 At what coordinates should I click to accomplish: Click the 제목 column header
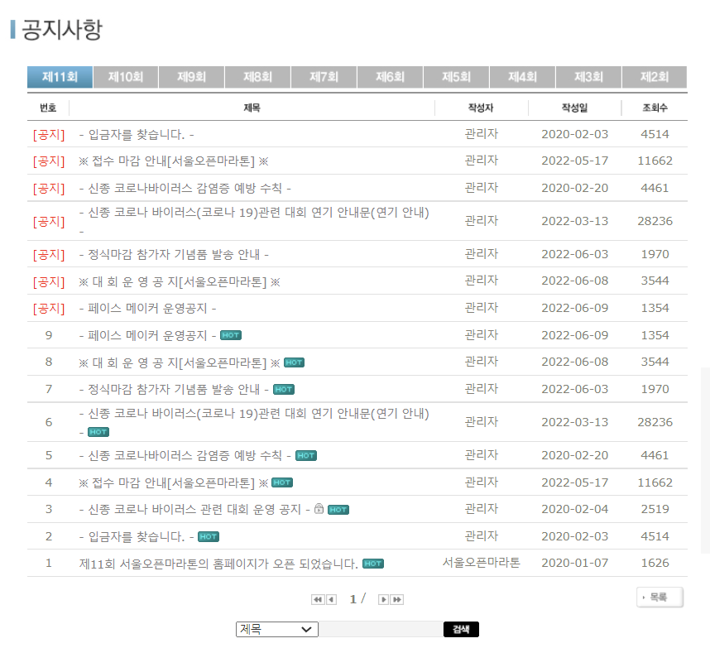[x=252, y=108]
